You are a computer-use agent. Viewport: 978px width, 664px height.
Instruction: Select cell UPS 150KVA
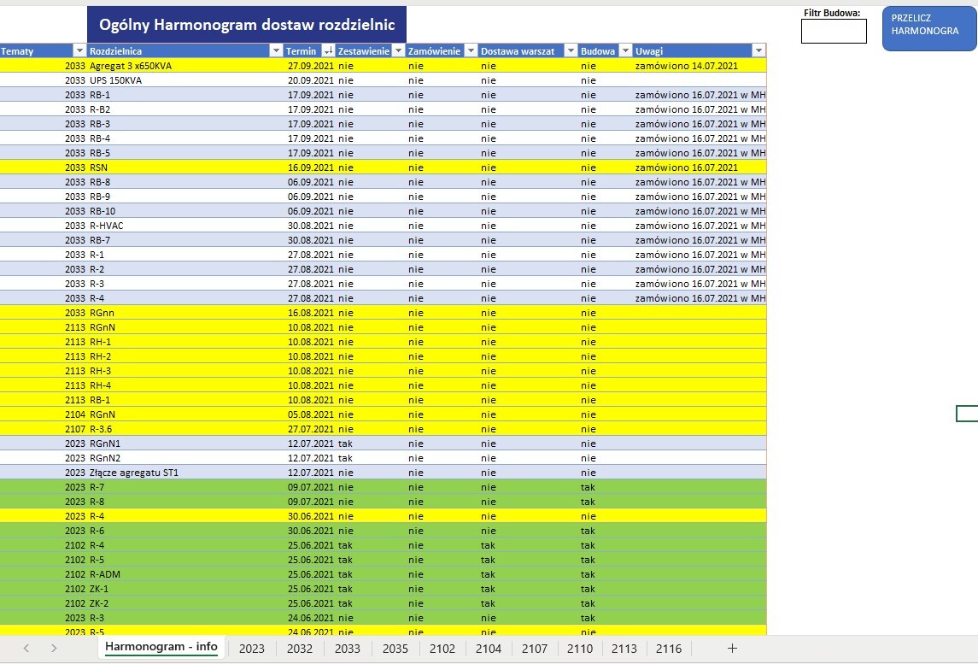pos(185,79)
